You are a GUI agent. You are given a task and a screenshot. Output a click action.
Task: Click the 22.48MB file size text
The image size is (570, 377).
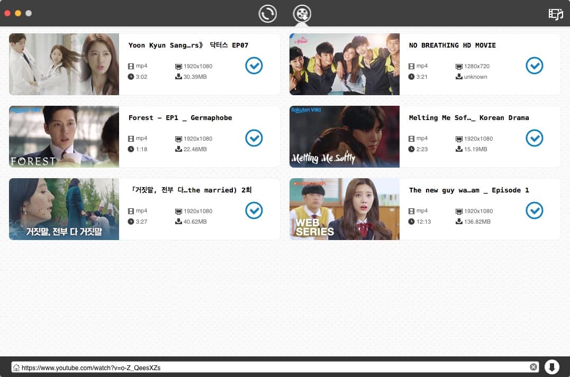195,149
